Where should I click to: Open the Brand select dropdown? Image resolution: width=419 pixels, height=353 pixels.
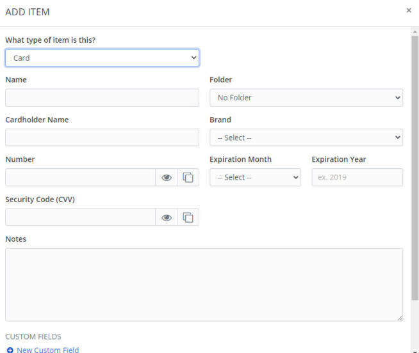[306, 137]
